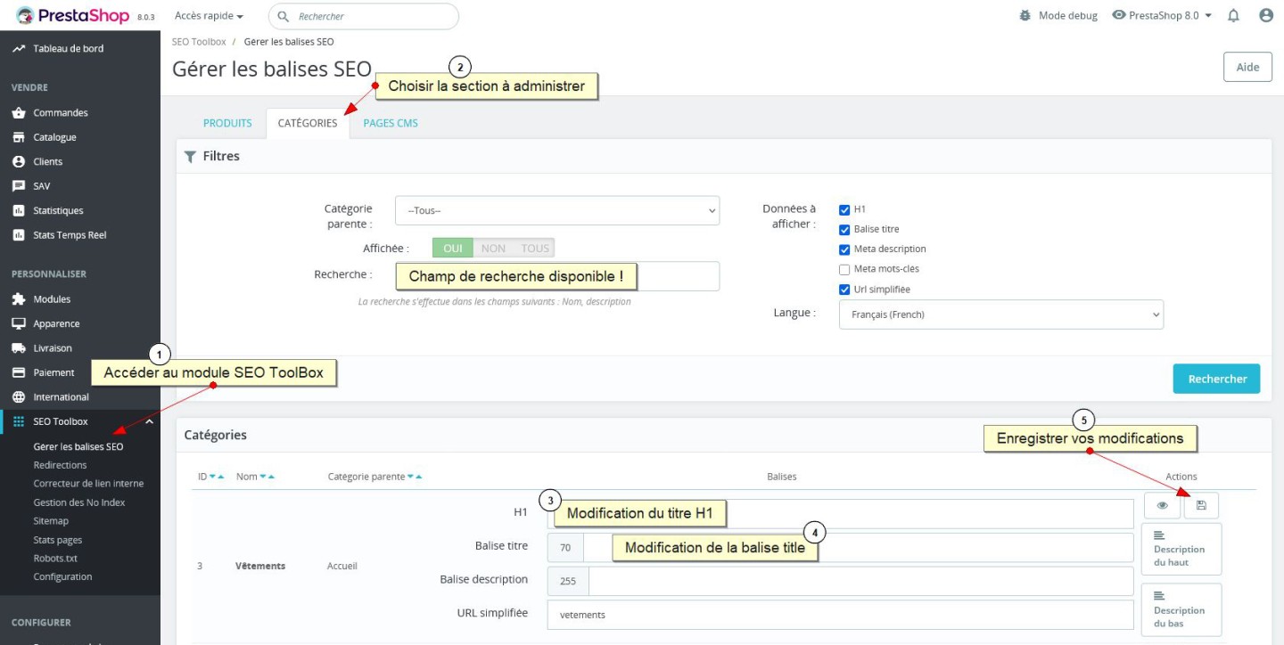The image size is (1284, 645).
Task: Open Robots.txt in the sidebar
Action: point(55,559)
